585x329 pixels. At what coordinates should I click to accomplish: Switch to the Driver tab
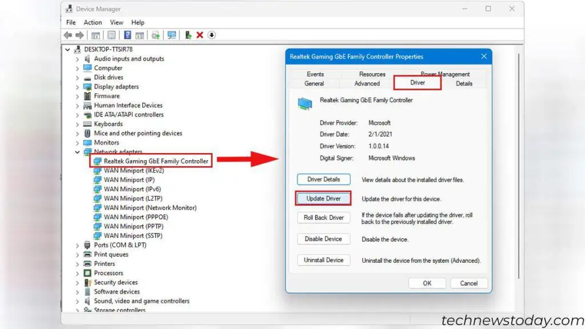418,83
